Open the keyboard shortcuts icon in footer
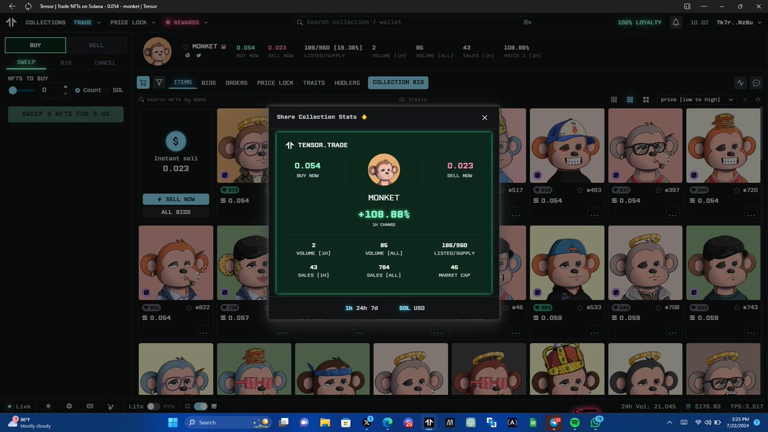Image resolution: width=768 pixels, height=432 pixels. tap(90, 406)
